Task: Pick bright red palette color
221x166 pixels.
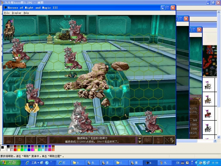Action: coord(15,150)
